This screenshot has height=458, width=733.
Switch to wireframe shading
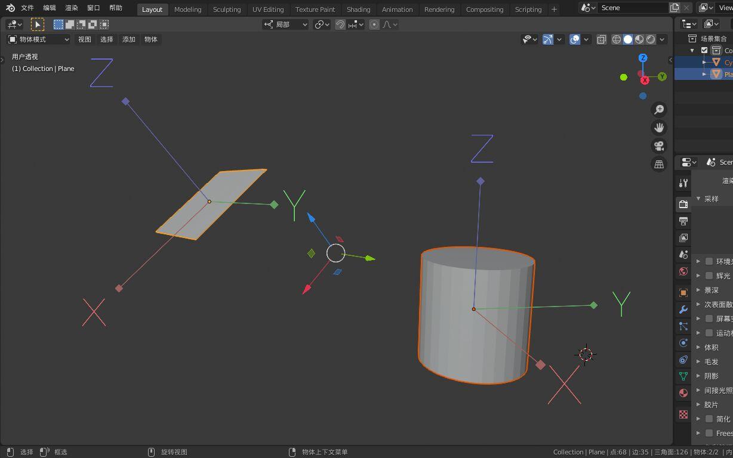(617, 39)
